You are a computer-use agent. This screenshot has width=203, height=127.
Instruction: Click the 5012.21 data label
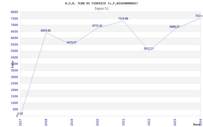[x=149, y=49]
